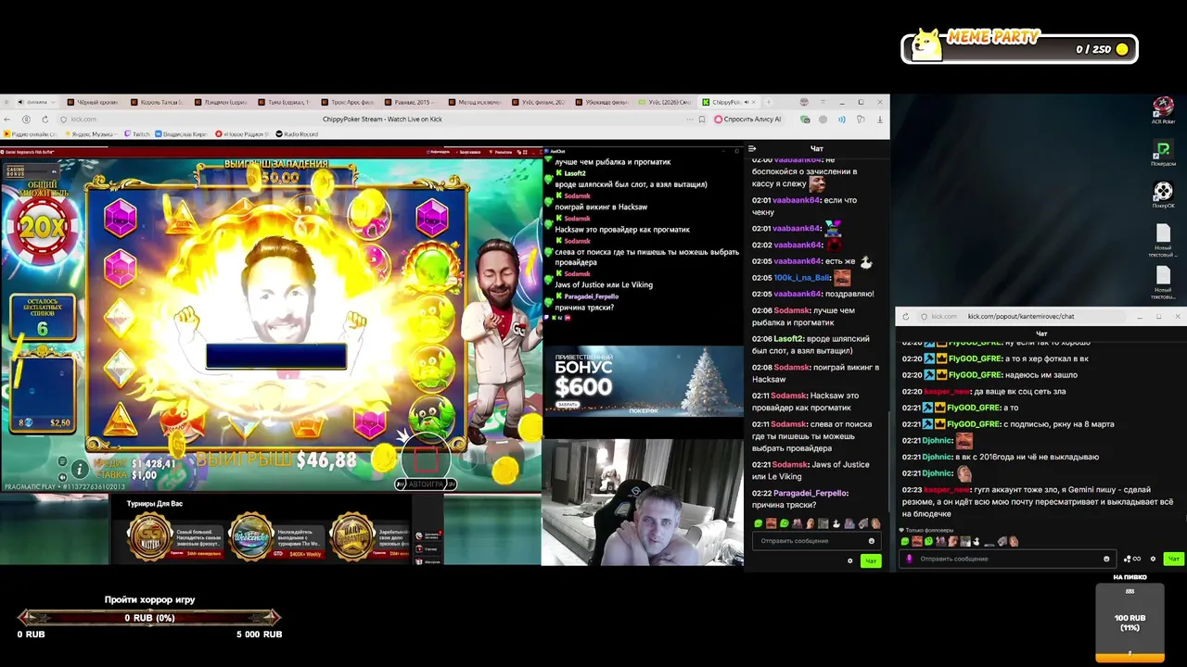Click the green Чат send button in popout chat

click(1173, 559)
